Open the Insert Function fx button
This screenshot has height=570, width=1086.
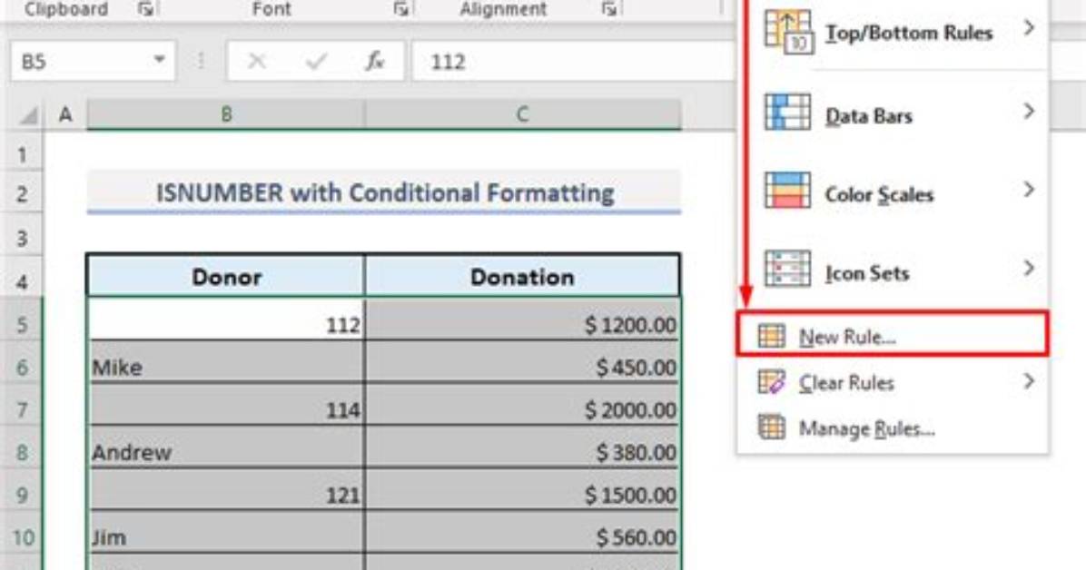point(375,61)
